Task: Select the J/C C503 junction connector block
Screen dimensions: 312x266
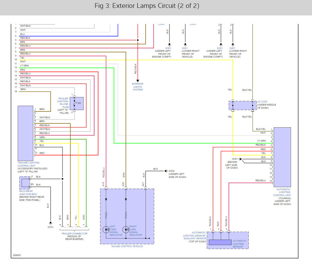Action: (x=242, y=106)
